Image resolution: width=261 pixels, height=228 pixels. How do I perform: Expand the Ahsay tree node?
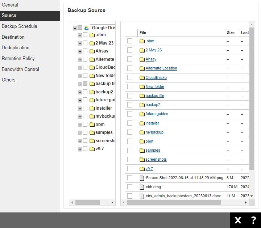tap(80, 51)
